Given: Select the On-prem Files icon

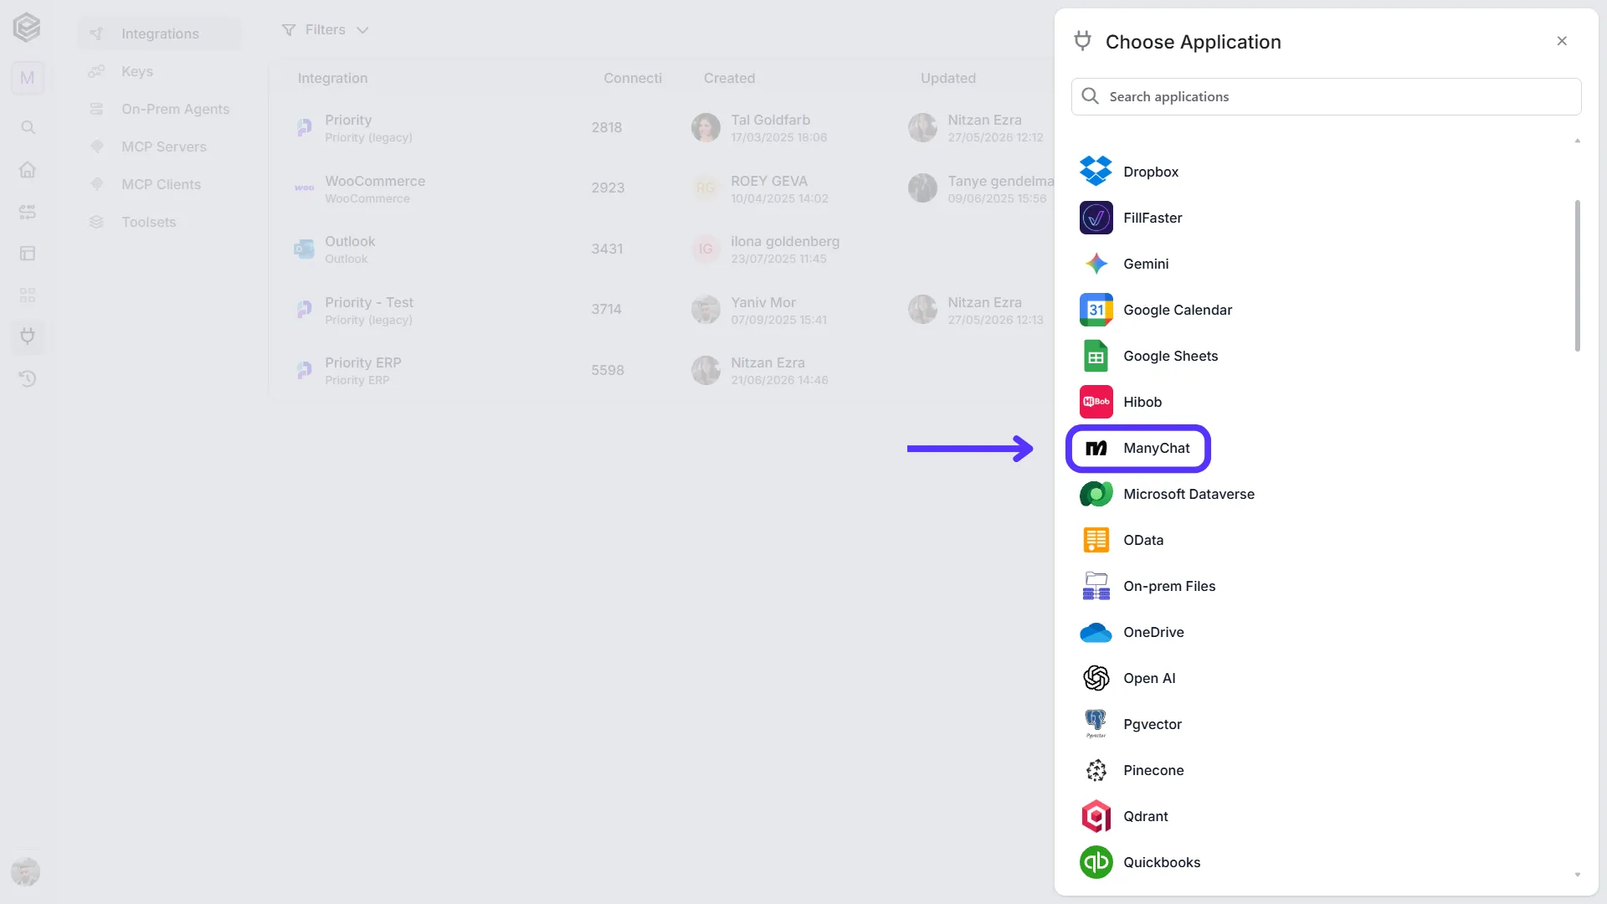Looking at the screenshot, I should (x=1096, y=586).
